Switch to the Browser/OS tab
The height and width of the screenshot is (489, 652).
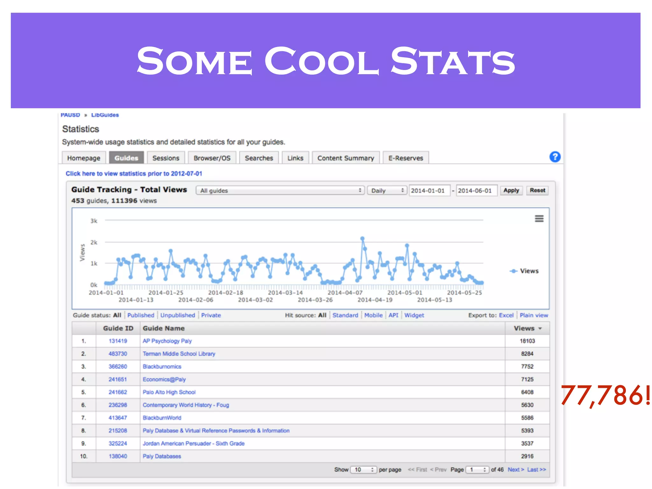pyautogui.click(x=212, y=158)
